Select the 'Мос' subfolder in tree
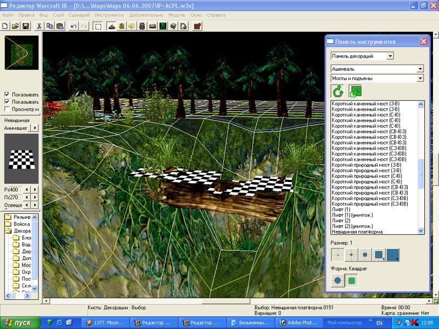The height and width of the screenshot is (329, 439). click(x=22, y=265)
